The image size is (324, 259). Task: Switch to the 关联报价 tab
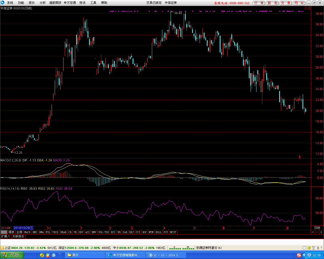point(18,236)
